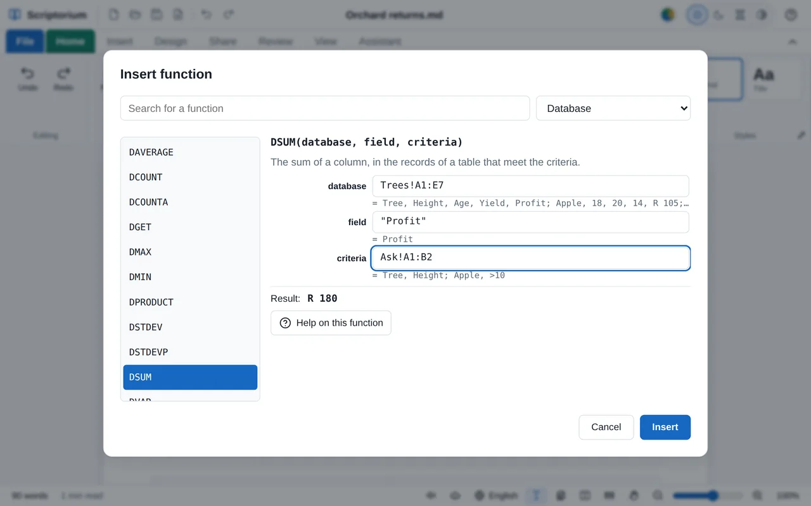Open the Database category dropdown

613,108
